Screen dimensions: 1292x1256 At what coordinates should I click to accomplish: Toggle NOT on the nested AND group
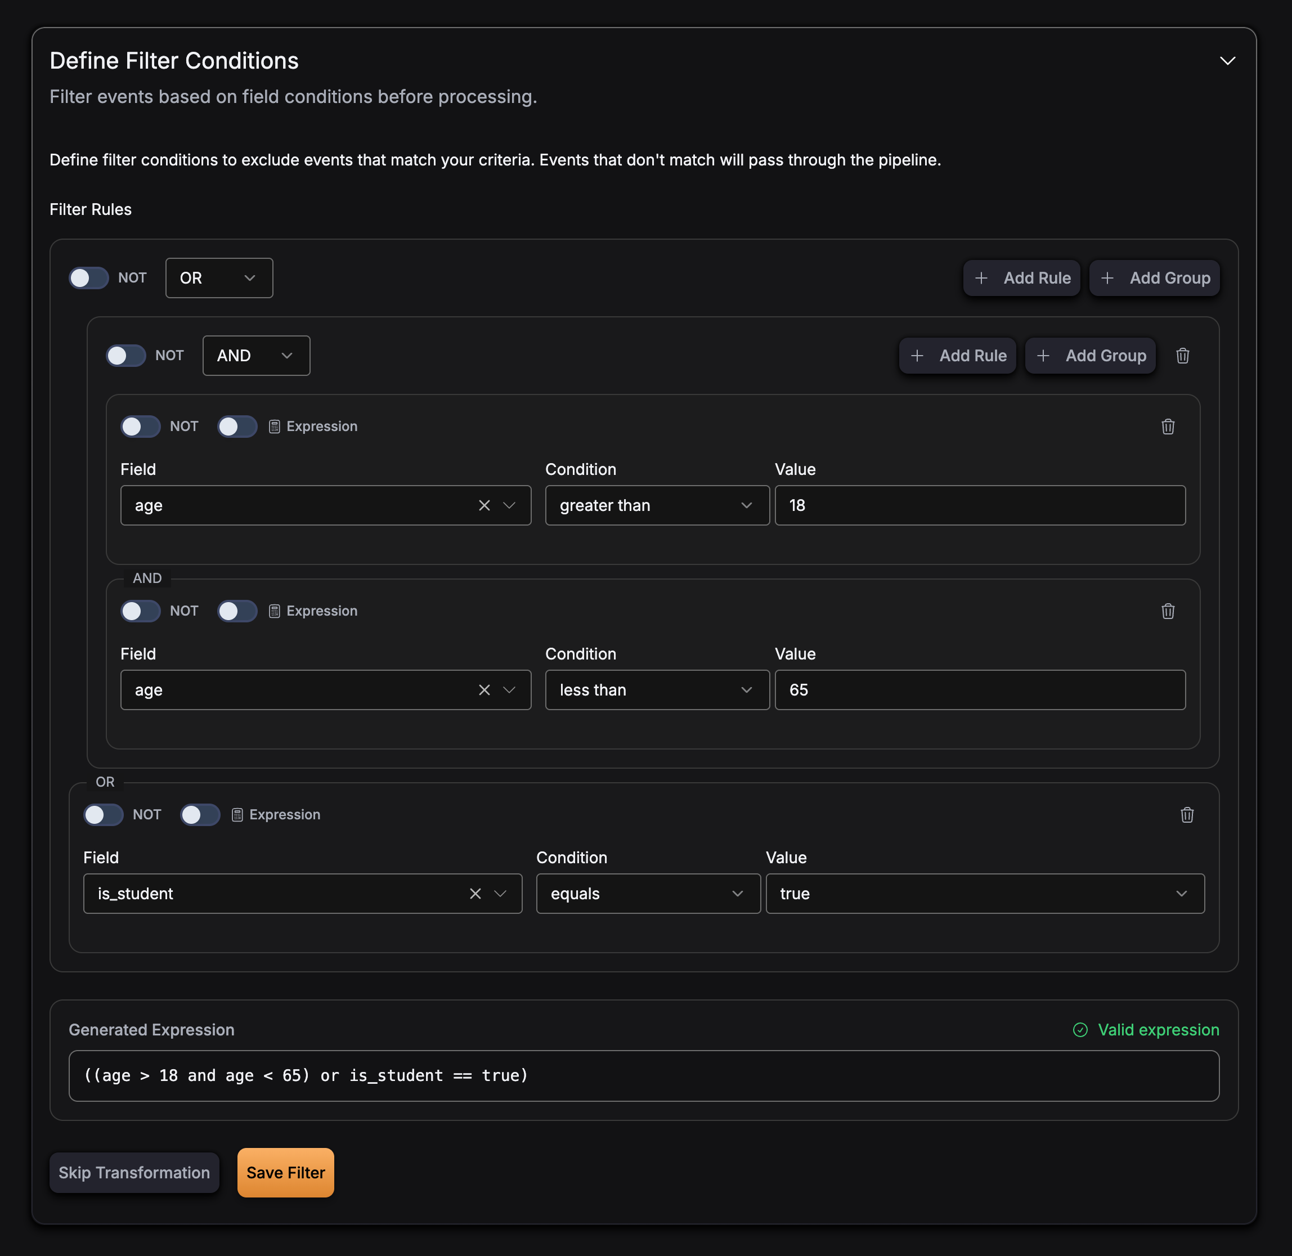[x=126, y=356]
